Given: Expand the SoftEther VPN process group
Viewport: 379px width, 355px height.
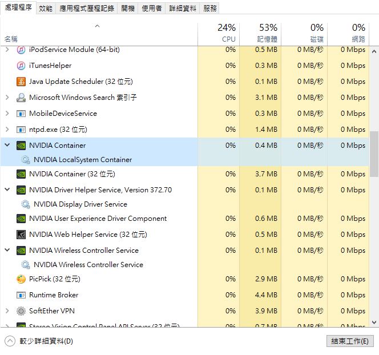Looking at the screenshot, I should pyautogui.click(x=7, y=311).
